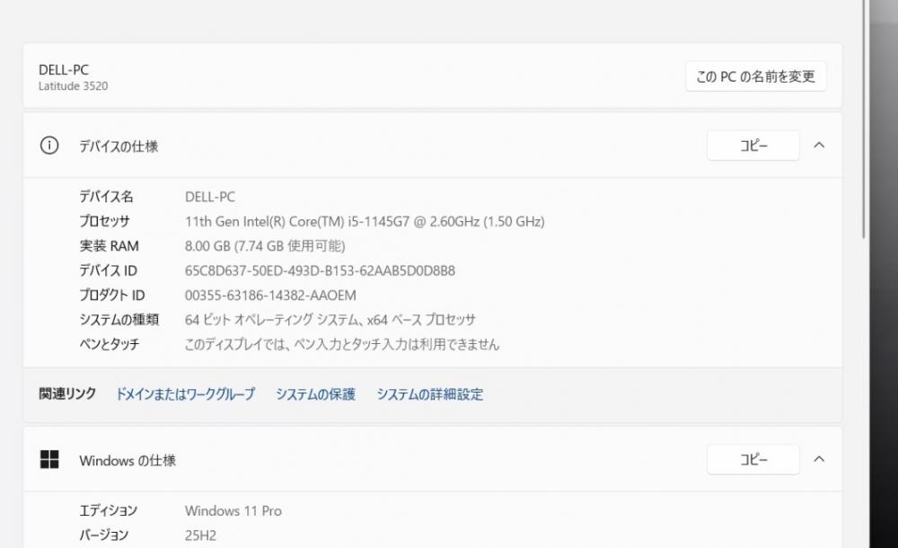
Task: Select pen and touch value text
Action: 342,344
